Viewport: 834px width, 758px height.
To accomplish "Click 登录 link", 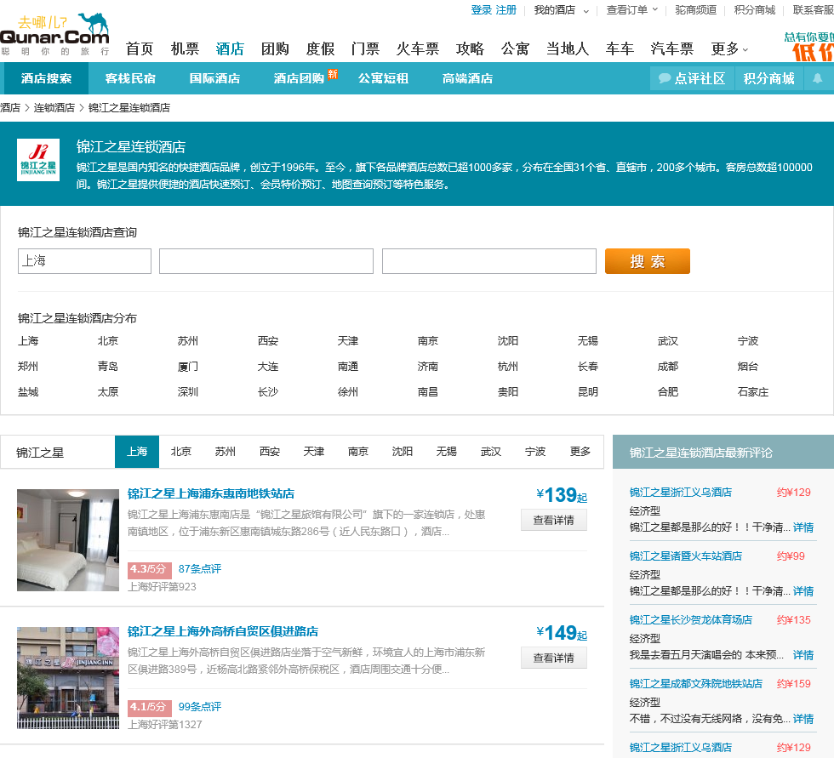I will (x=482, y=10).
